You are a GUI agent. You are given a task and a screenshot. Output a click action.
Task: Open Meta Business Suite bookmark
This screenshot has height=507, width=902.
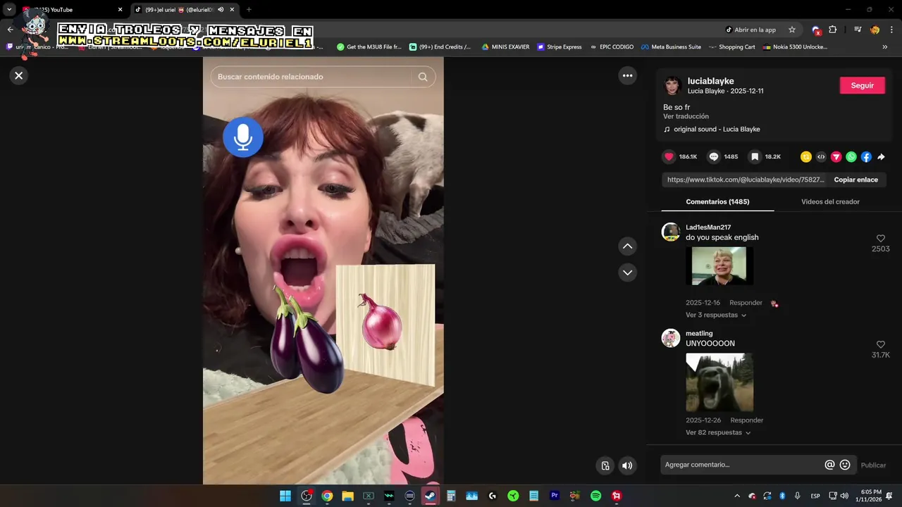coord(671,47)
